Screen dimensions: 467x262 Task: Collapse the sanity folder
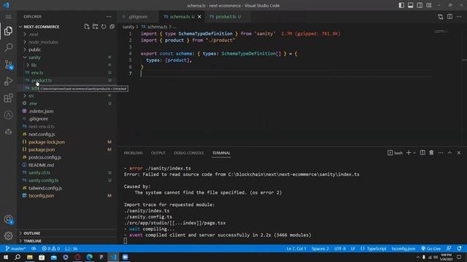click(34, 57)
